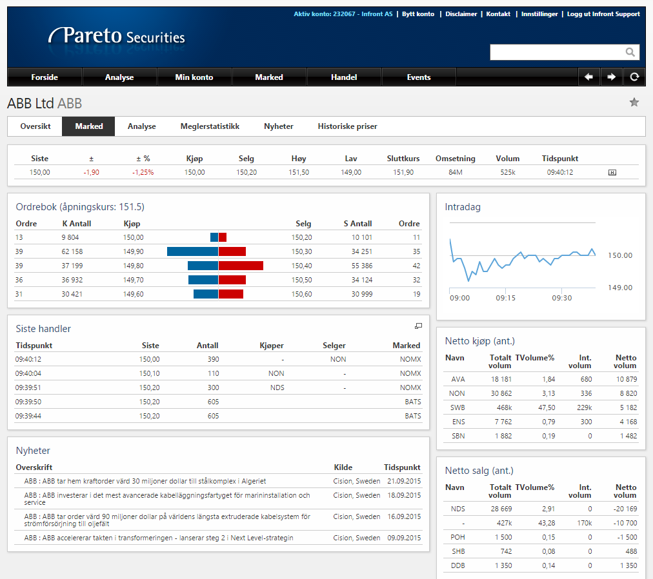653x579 pixels.
Task: Click ENS row in Netto kjøp
Action: click(x=541, y=422)
